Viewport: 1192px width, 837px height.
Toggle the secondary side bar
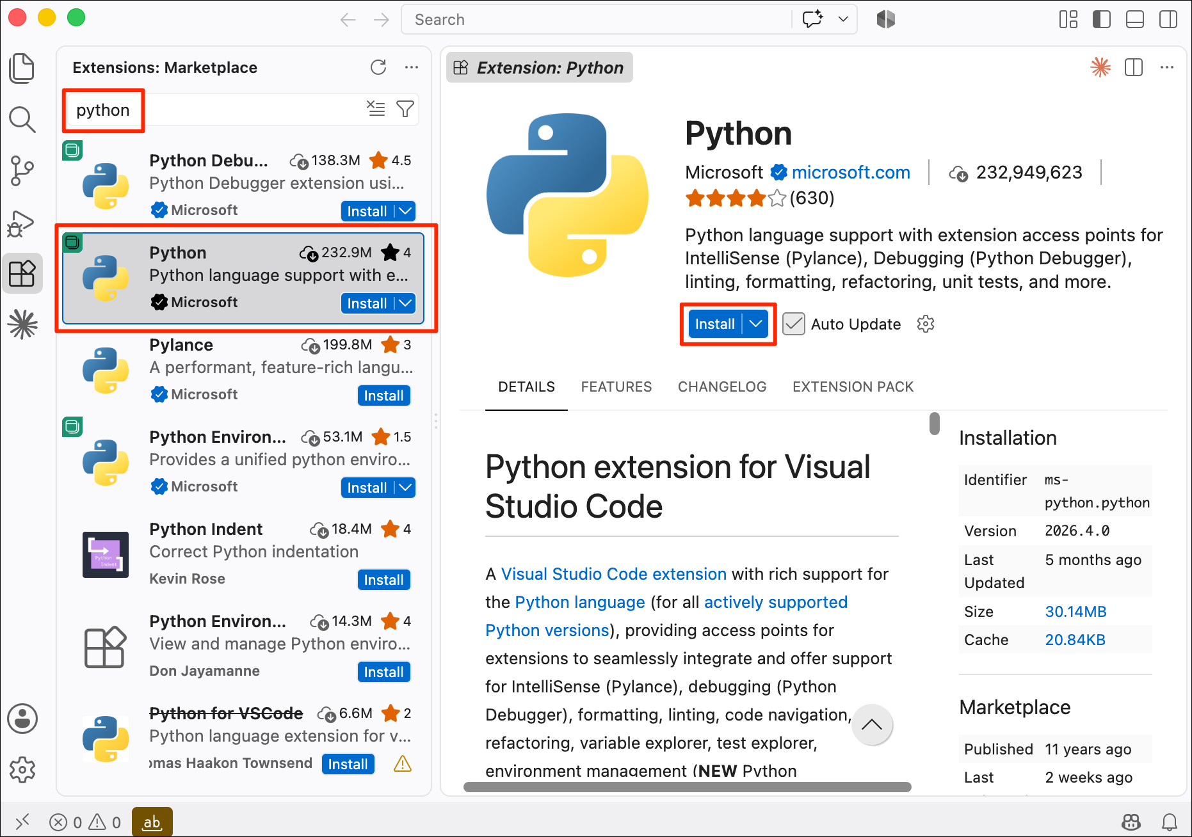click(1168, 19)
